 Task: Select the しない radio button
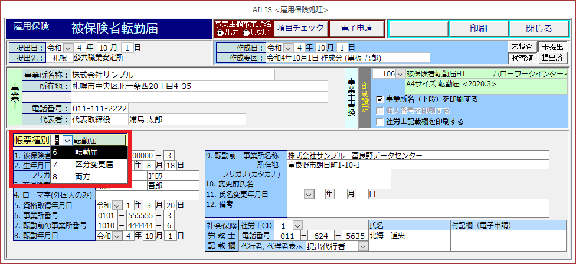(x=246, y=33)
